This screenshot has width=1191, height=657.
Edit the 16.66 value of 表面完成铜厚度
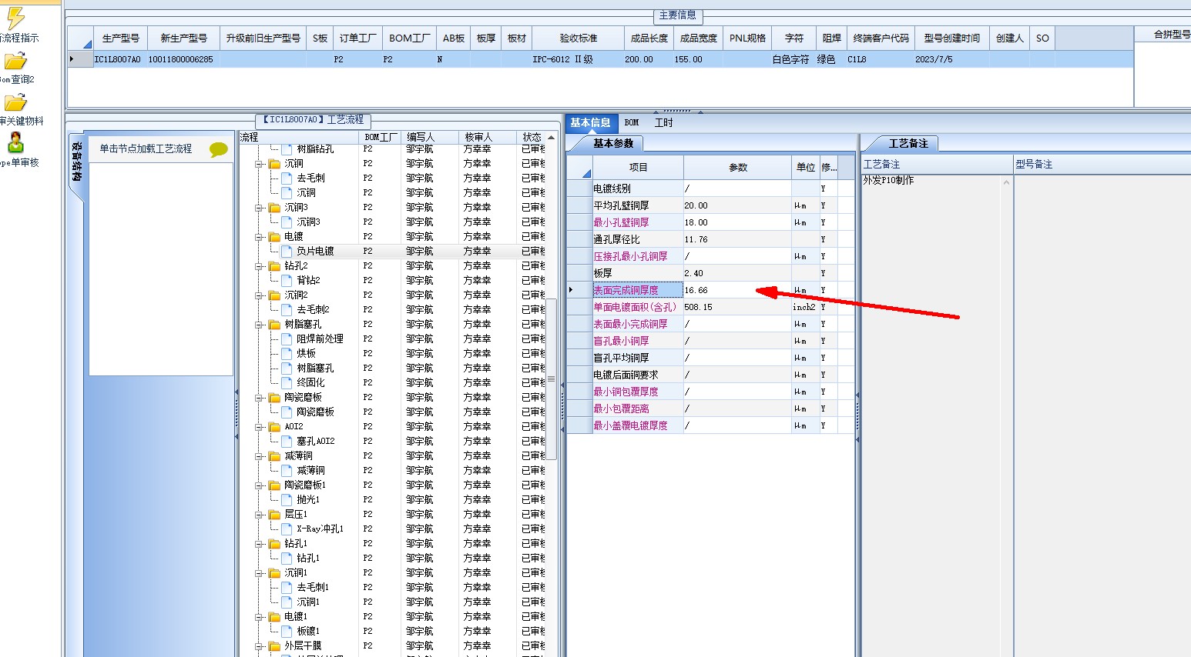737,290
